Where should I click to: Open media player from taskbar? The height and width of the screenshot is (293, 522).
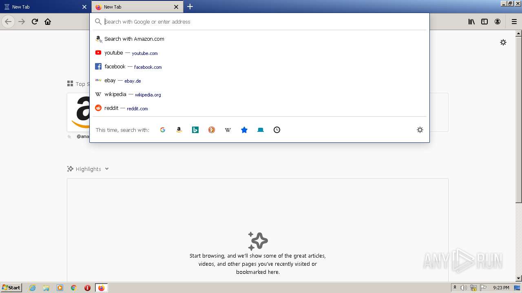[60, 288]
